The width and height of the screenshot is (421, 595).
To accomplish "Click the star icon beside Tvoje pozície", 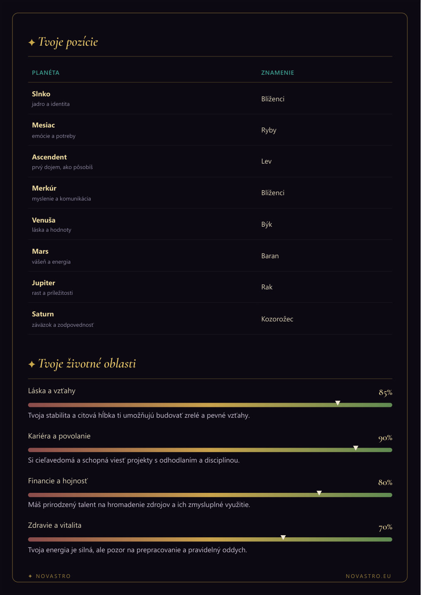I will coord(32,42).
